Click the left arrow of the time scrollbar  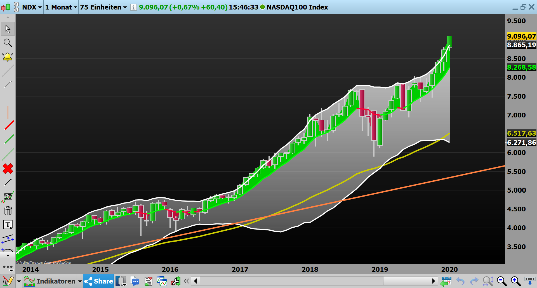coord(195,281)
